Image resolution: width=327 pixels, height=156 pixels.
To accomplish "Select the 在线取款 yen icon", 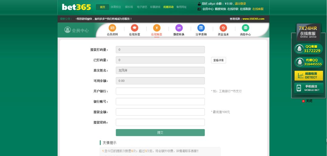I will [157, 28].
